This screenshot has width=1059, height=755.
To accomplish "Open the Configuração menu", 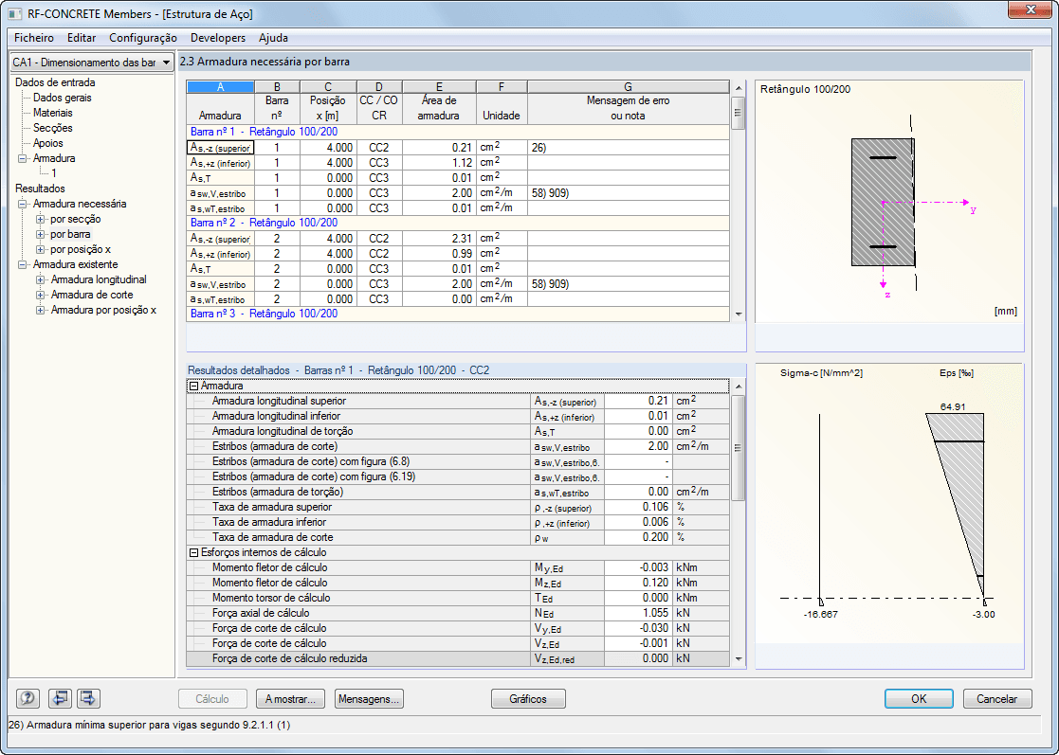I will pos(142,38).
